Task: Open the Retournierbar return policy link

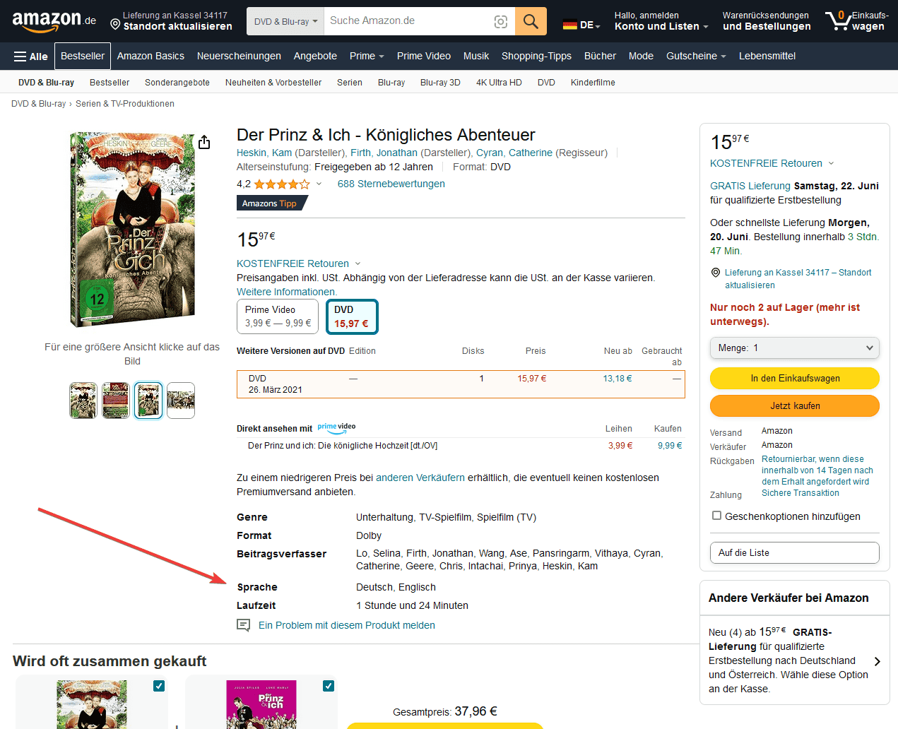Action: pyautogui.click(x=817, y=470)
